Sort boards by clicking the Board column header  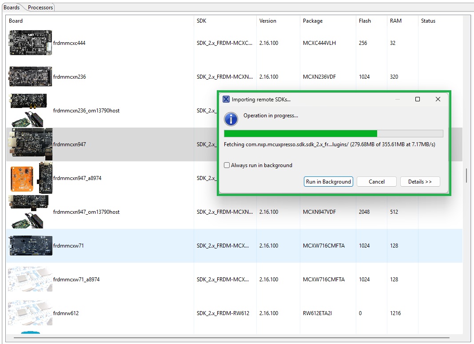tap(15, 20)
